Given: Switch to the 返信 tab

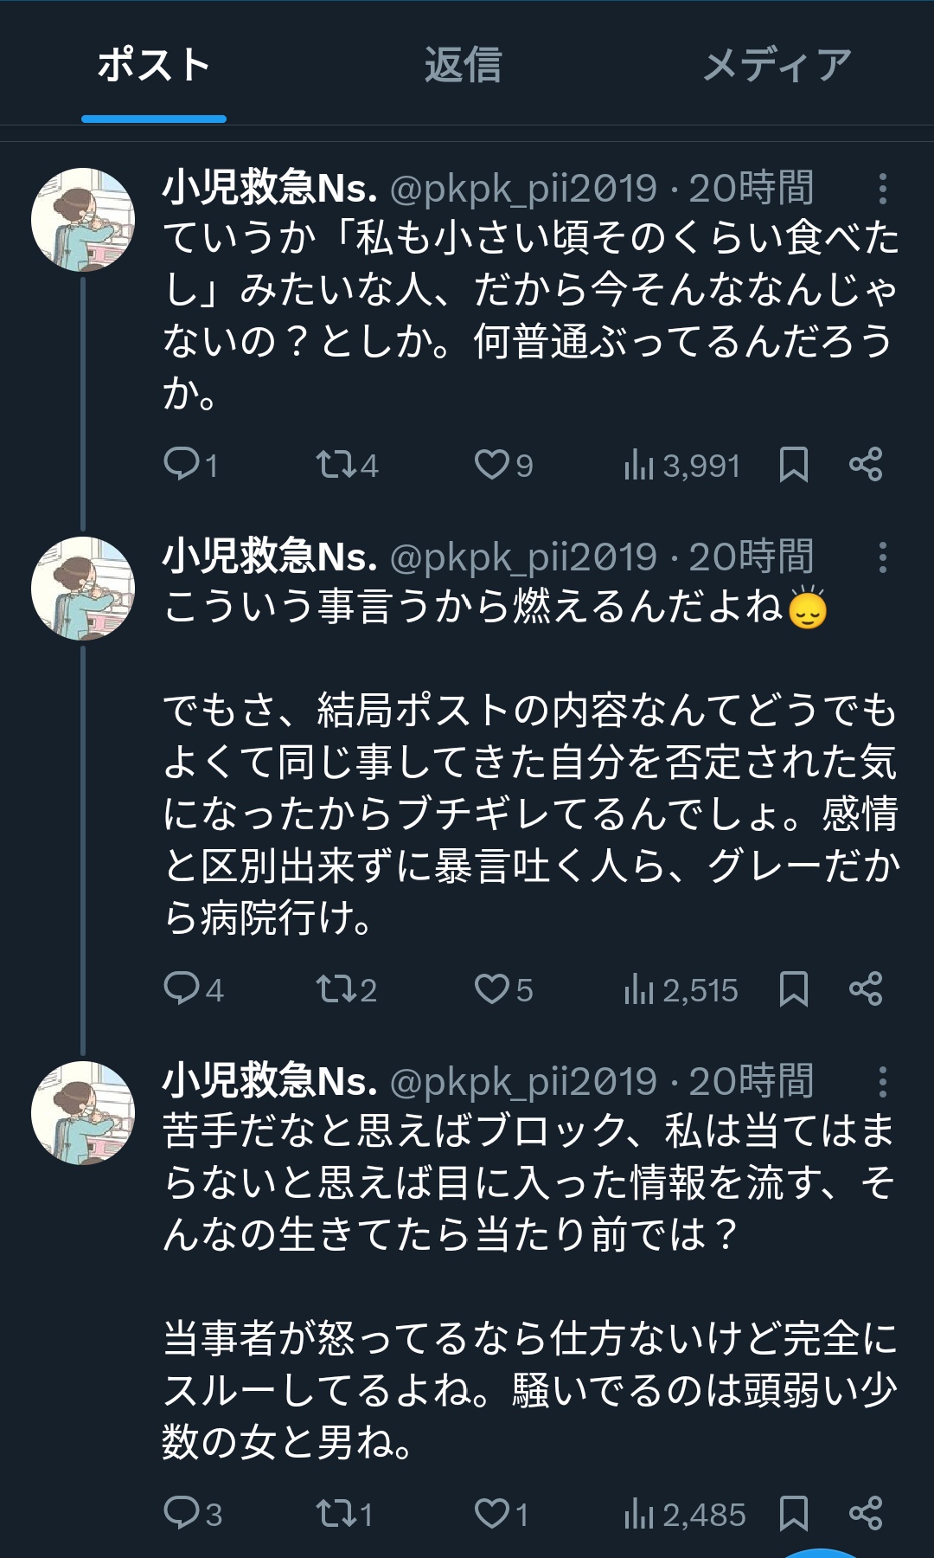Looking at the screenshot, I should click(463, 66).
